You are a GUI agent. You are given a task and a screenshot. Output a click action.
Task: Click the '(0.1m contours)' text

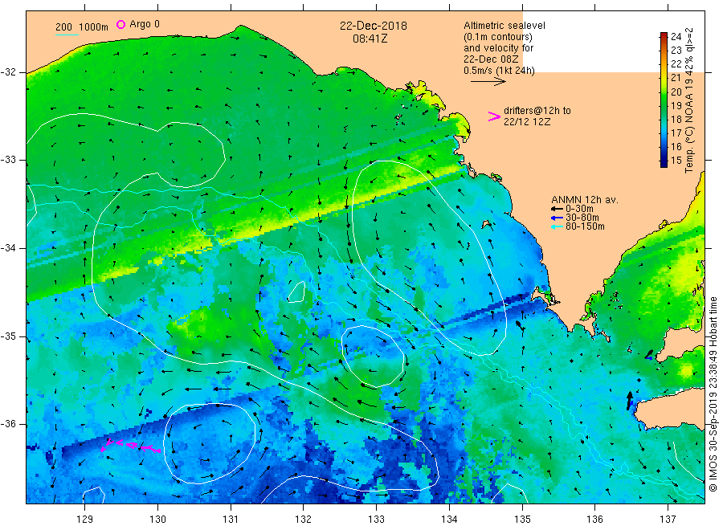tap(498, 37)
